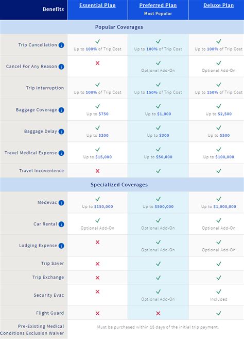Open the Deluxe Plan link
This screenshot has height=339, width=244.
click(x=219, y=5)
